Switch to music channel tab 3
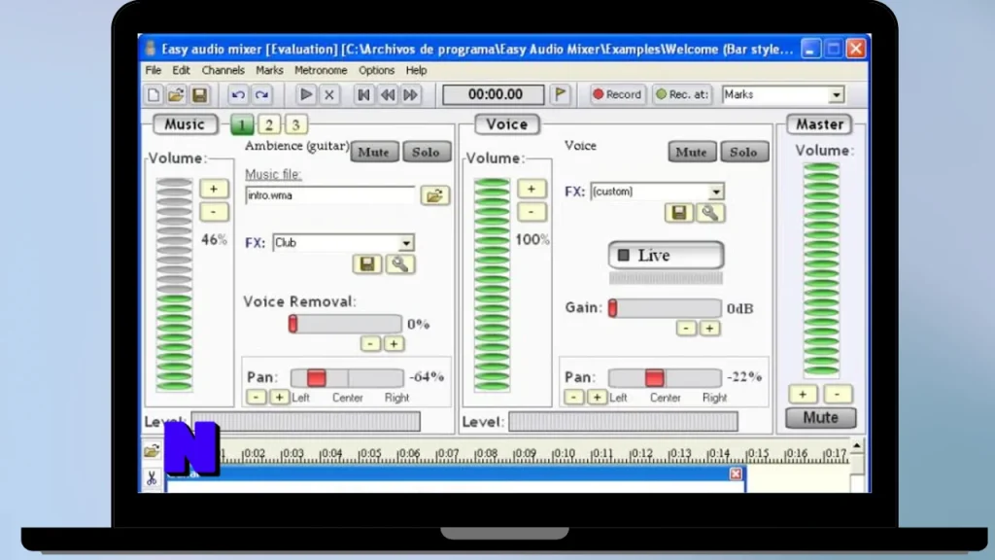The image size is (995, 560). [x=295, y=124]
